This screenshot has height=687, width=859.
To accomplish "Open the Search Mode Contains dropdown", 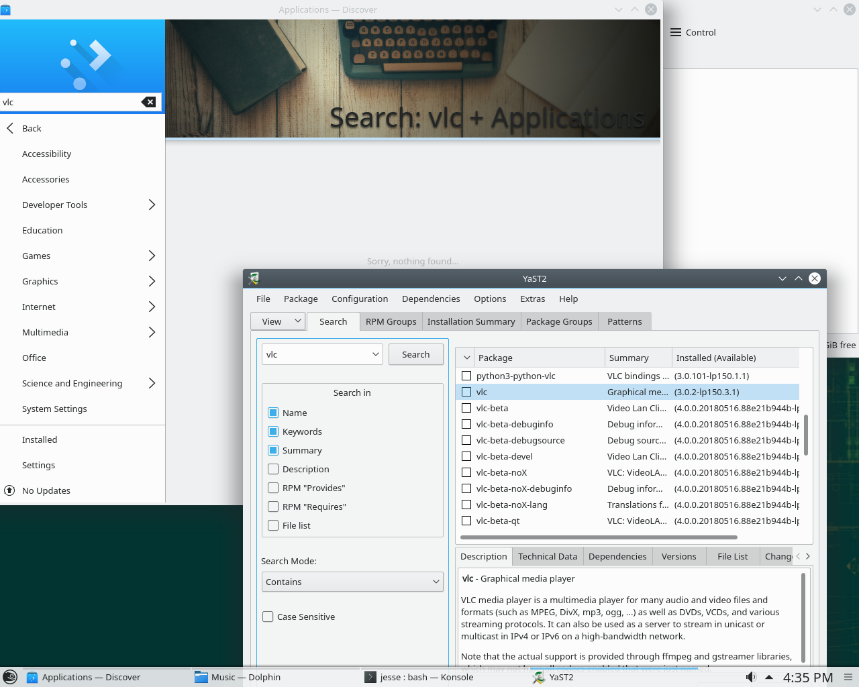I will 352,582.
